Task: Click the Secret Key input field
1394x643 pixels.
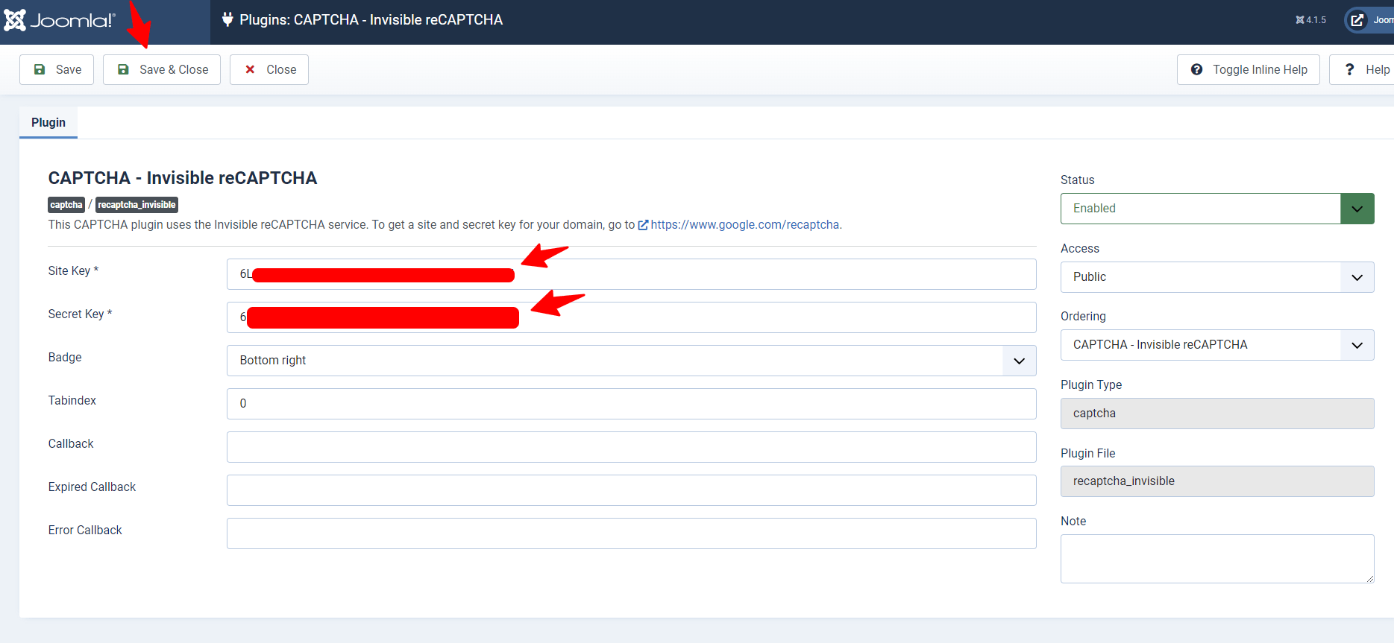Action: tap(631, 317)
